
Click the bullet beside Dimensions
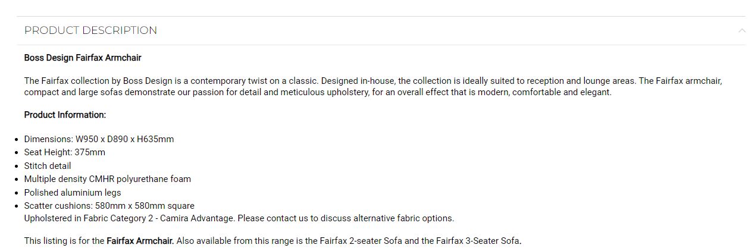point(17,140)
